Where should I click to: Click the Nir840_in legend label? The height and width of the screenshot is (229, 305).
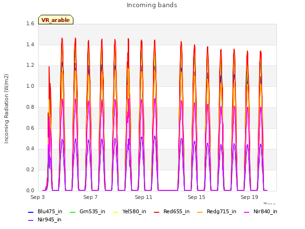coord(265,212)
